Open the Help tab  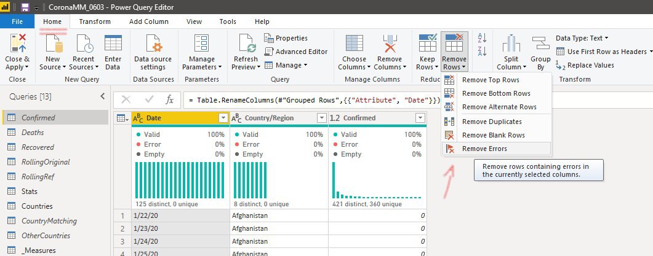pyautogui.click(x=262, y=21)
